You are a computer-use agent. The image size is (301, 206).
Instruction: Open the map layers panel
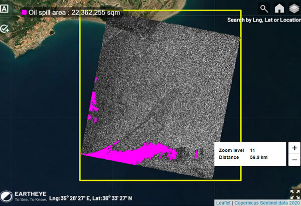tap(292, 9)
